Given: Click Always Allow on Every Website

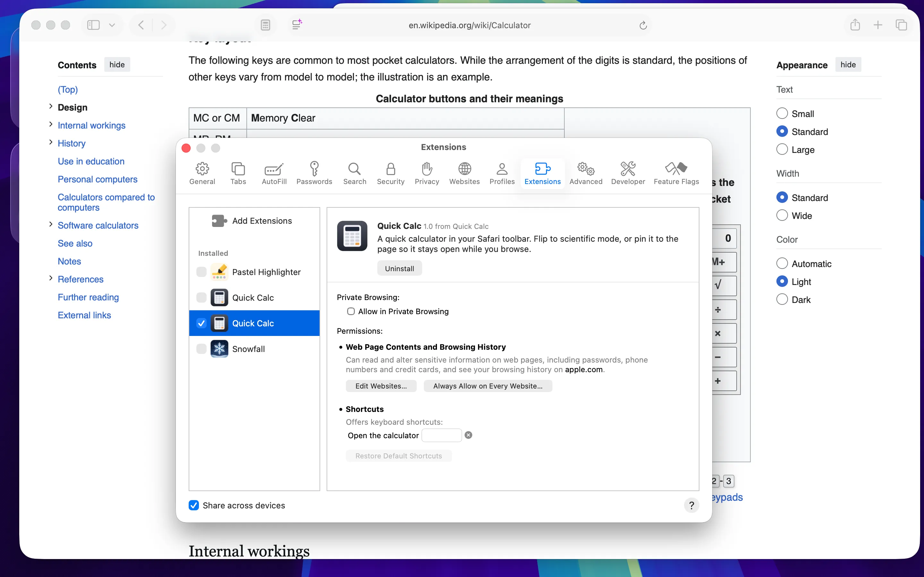Looking at the screenshot, I should click(x=488, y=386).
